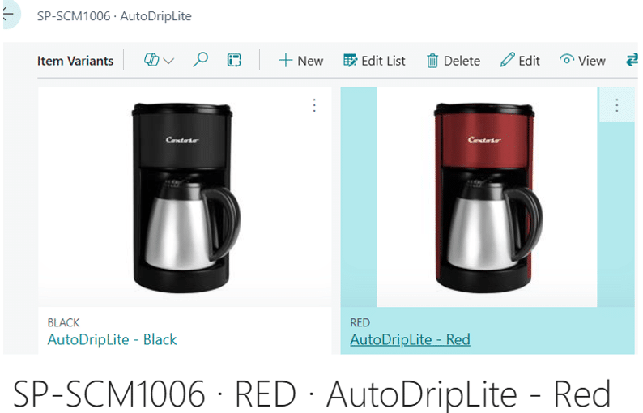Screen dimensions: 643x413
Task: Click the double-arrow icon at toolbar edge
Action: pos(632,60)
